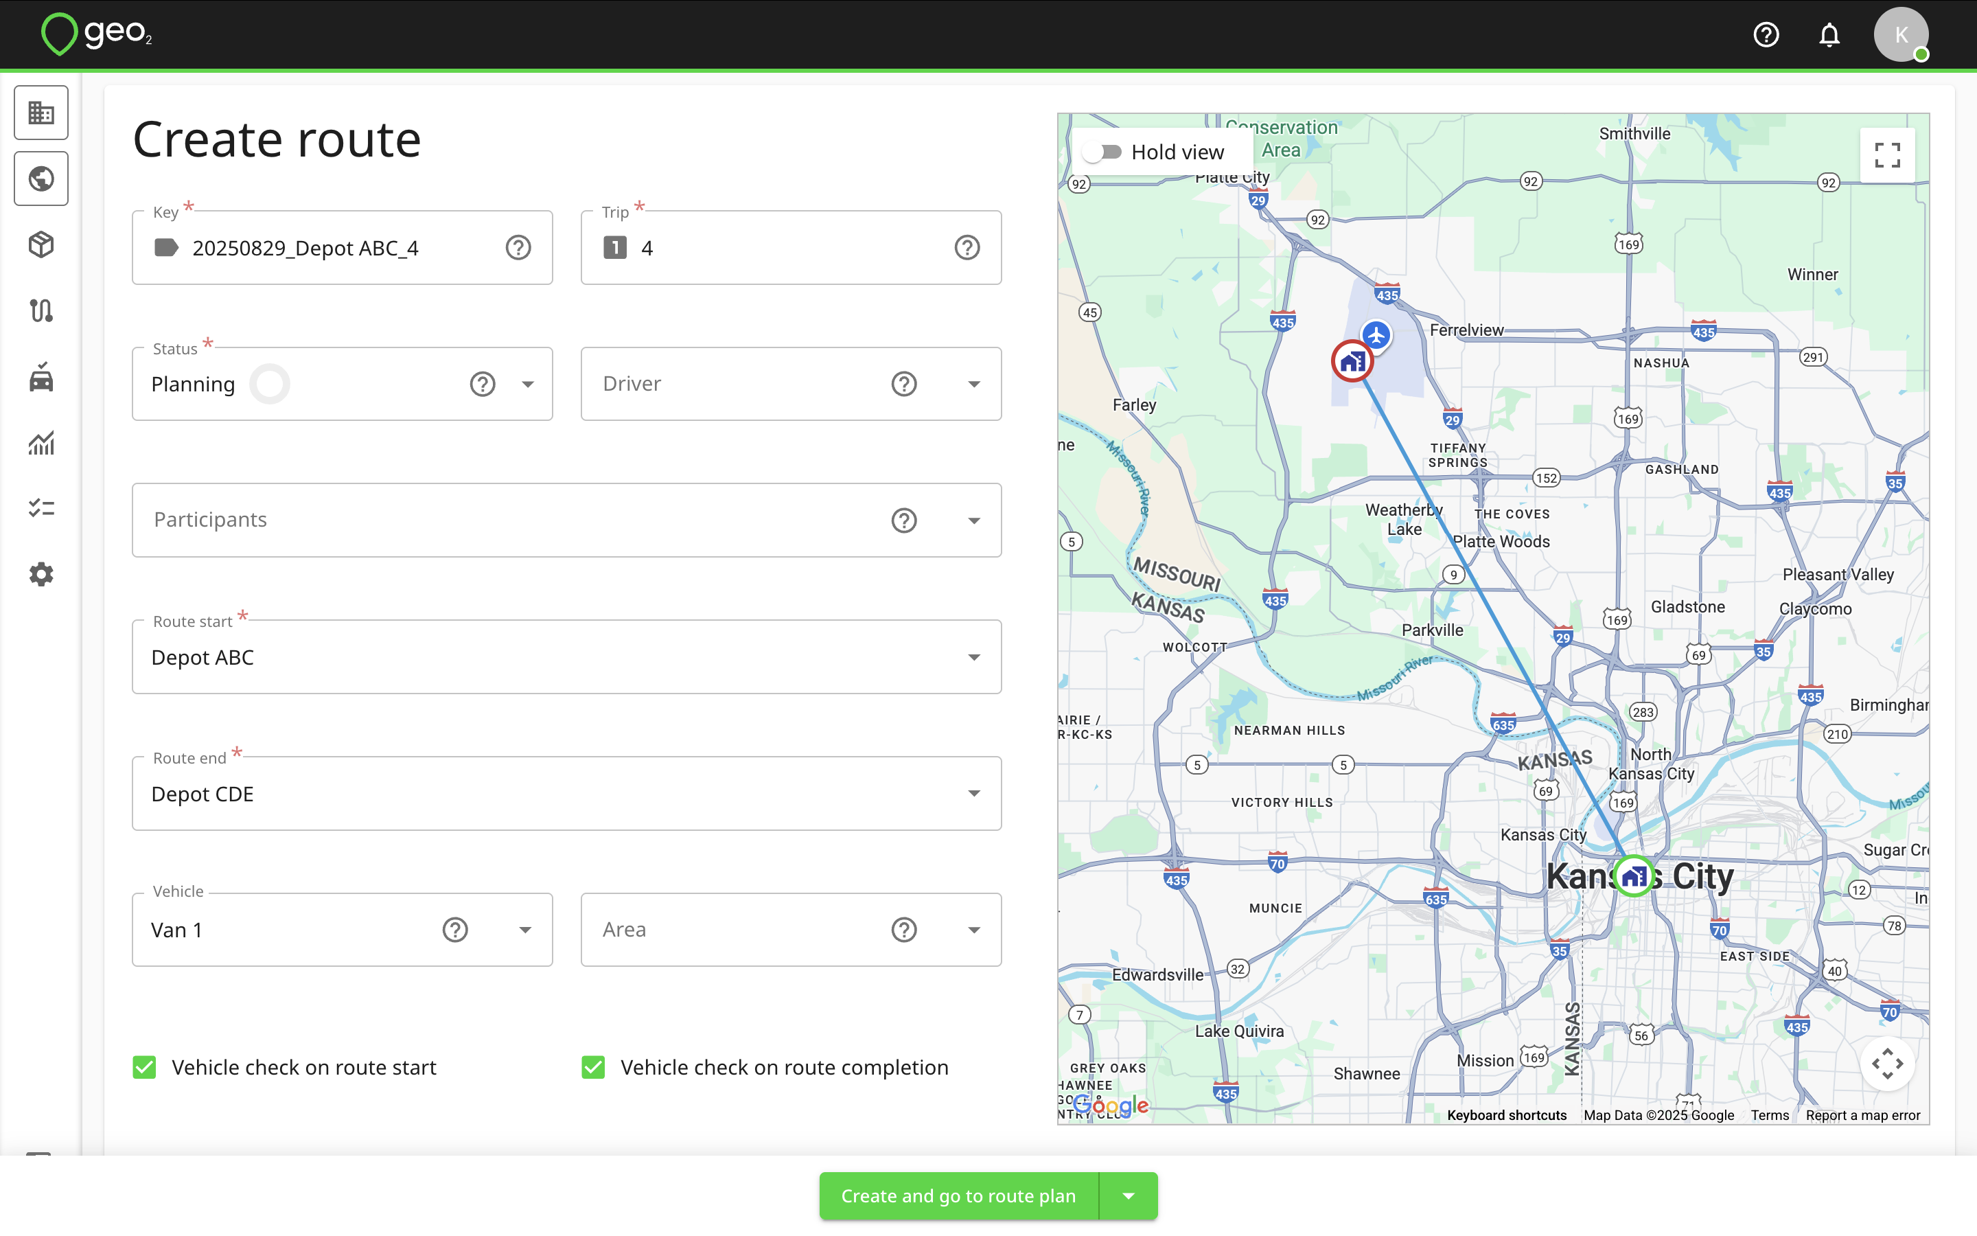This screenshot has height=1236, width=1977.
Task: Open the Route start dropdown
Action: tap(567, 657)
